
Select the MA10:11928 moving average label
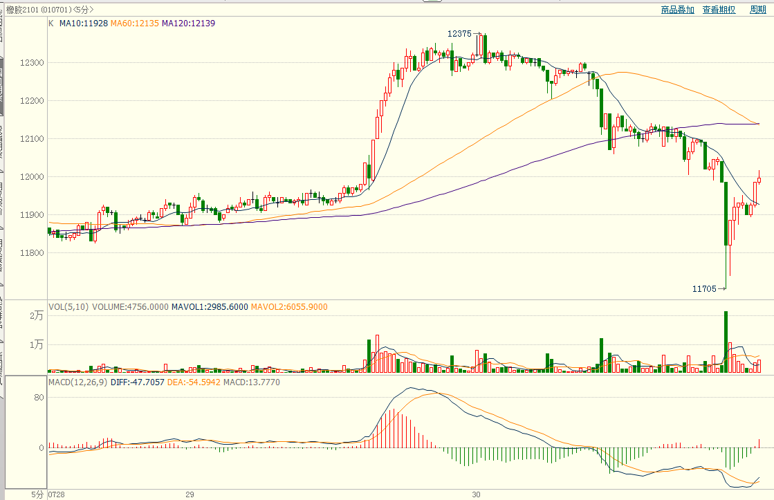tap(84, 24)
